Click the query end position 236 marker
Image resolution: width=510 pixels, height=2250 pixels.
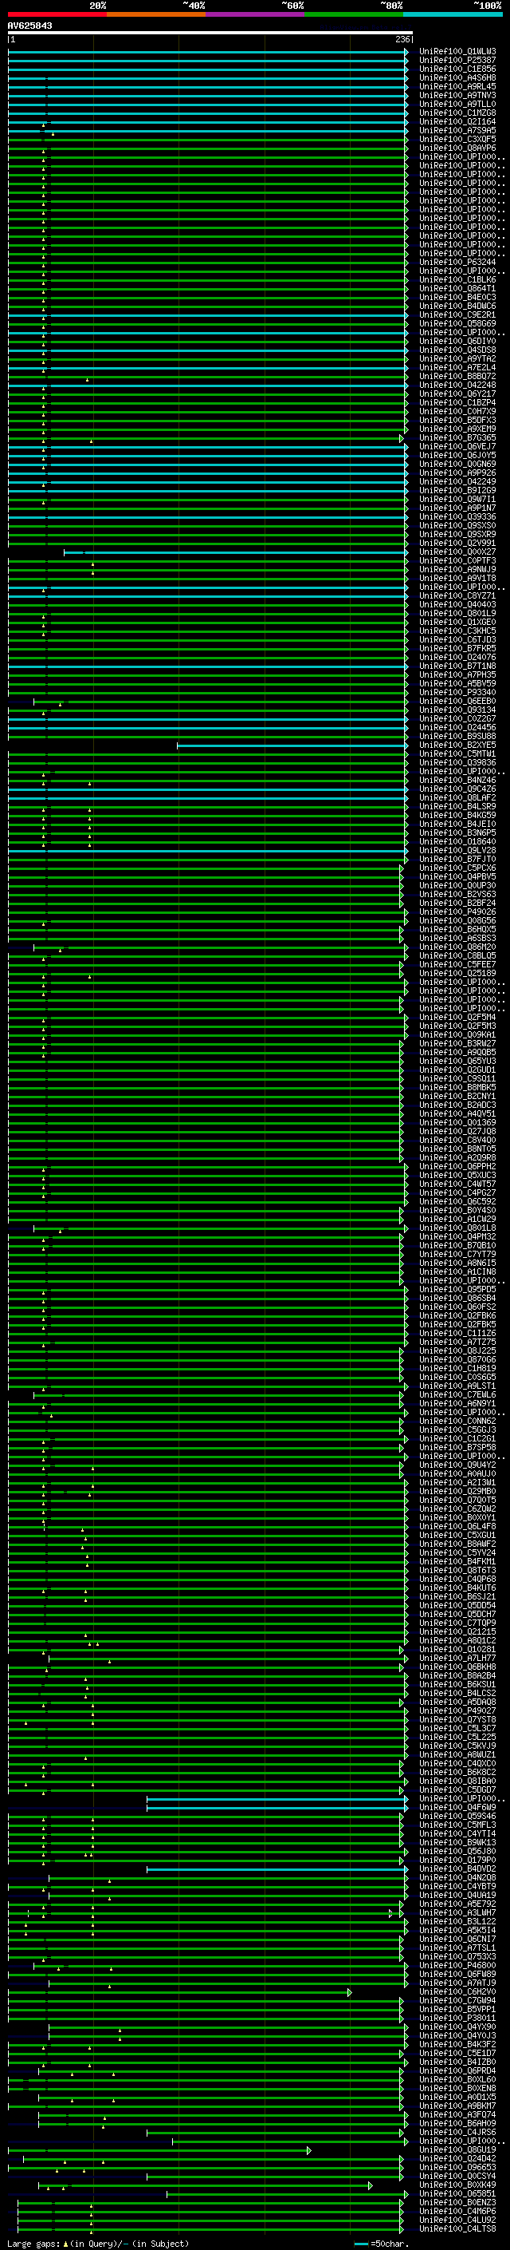[402, 39]
